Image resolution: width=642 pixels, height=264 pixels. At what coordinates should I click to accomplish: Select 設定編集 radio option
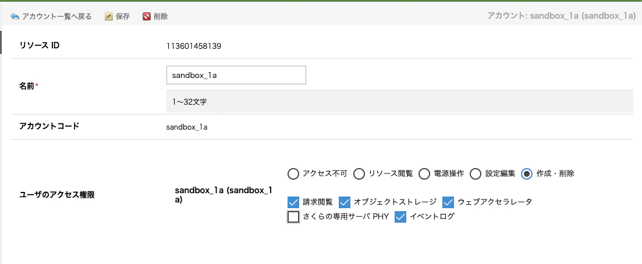(475, 174)
